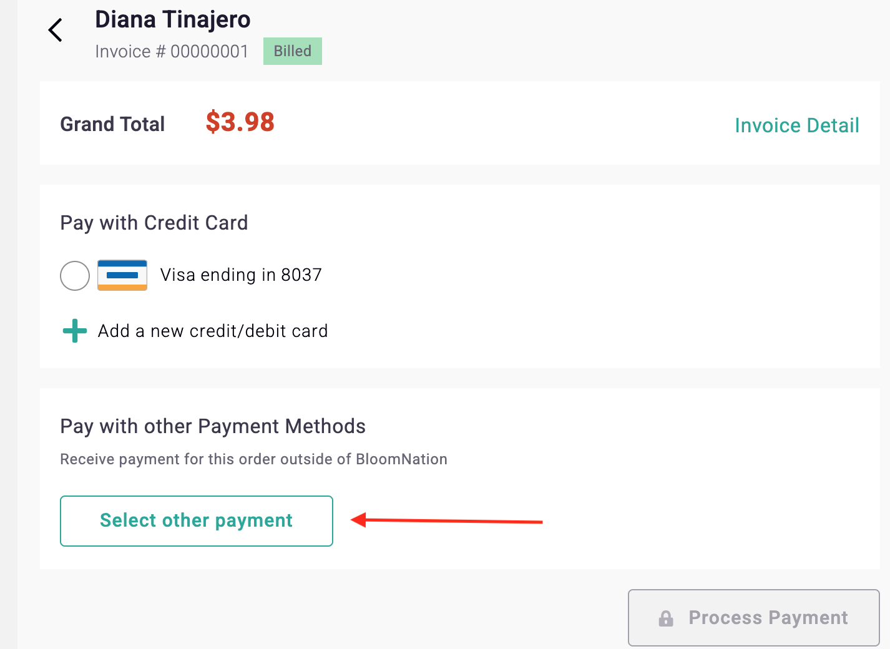This screenshot has width=890, height=649.
Task: Click customer name Diana Tinajero
Action: click(173, 20)
